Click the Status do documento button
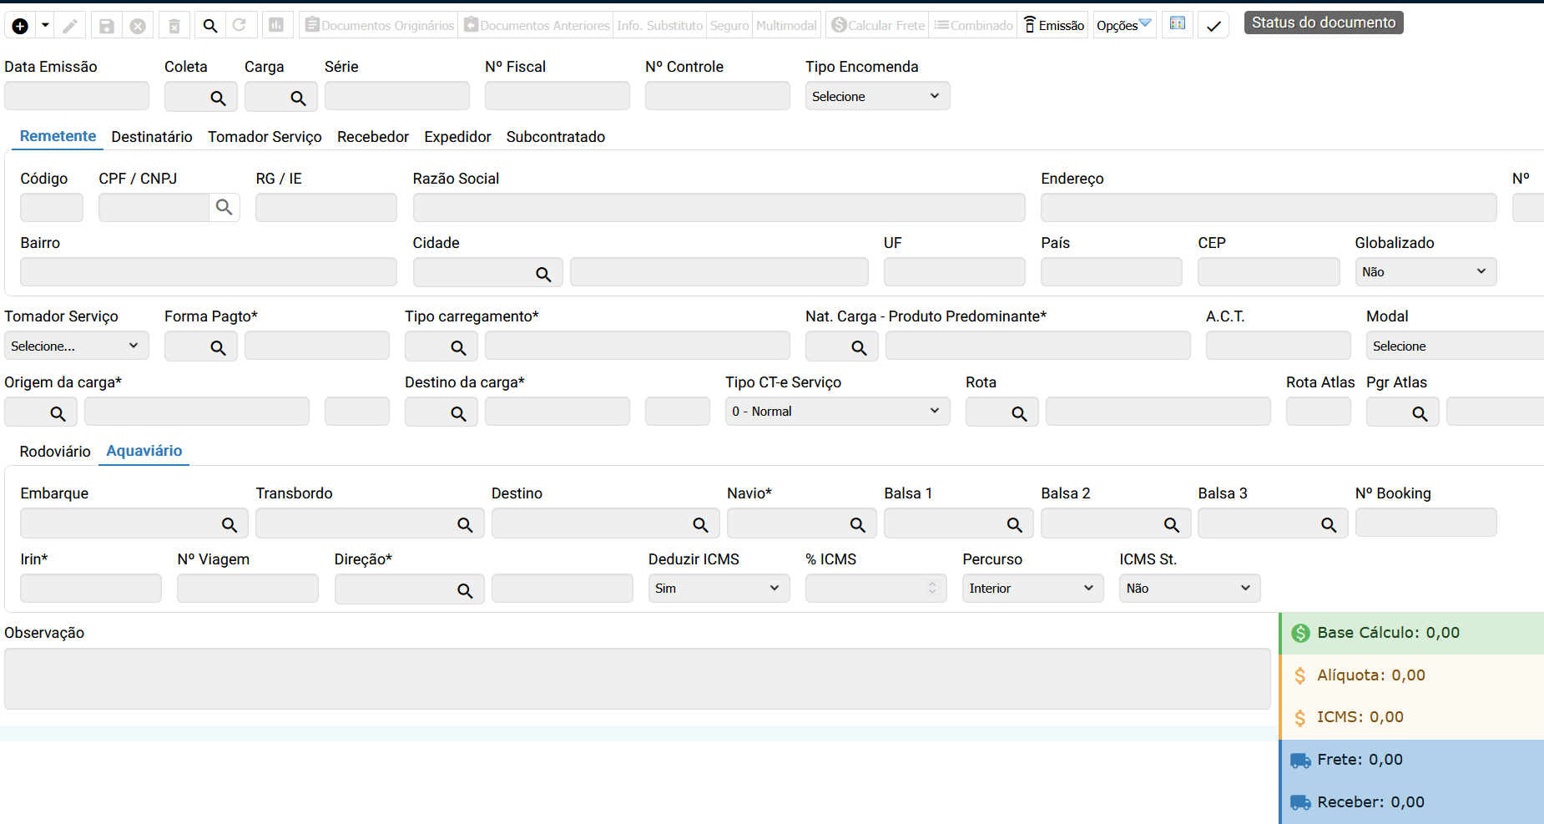 pos(1323,23)
